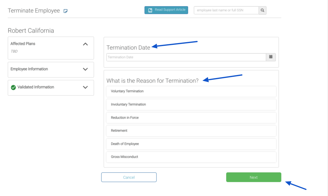Choose Retirement as termination reason
Image resolution: width=328 pixels, height=196 pixels.
191,131
